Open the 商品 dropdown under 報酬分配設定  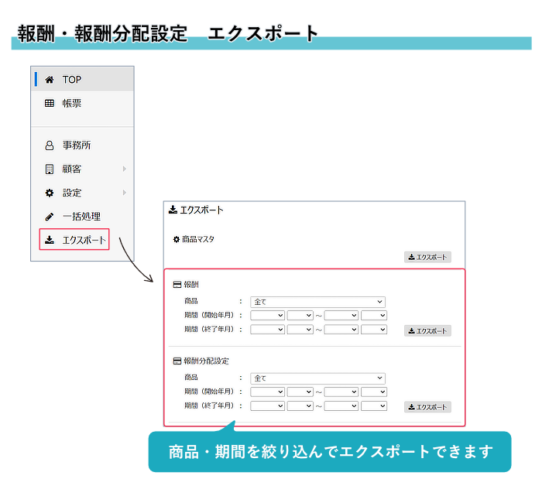point(317,378)
